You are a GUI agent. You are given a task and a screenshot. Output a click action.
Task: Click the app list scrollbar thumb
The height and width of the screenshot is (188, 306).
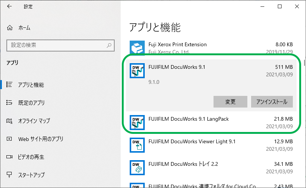tap(304, 63)
